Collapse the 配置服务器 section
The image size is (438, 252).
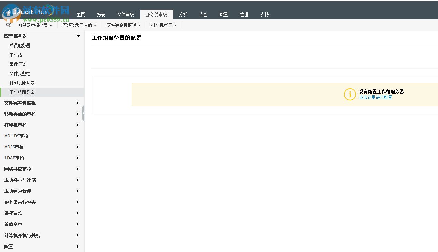[77, 36]
